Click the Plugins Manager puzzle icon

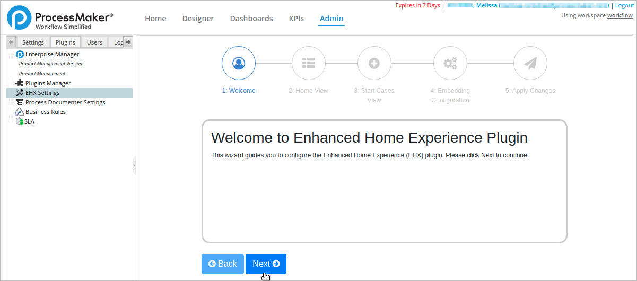[x=20, y=83]
